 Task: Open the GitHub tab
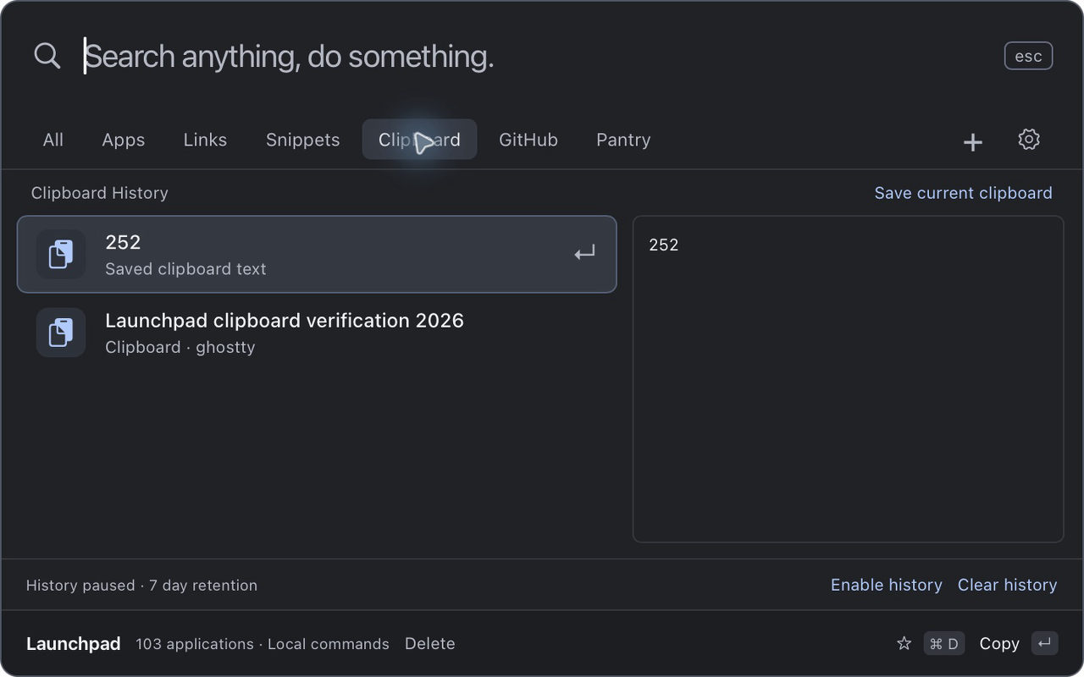coord(528,140)
